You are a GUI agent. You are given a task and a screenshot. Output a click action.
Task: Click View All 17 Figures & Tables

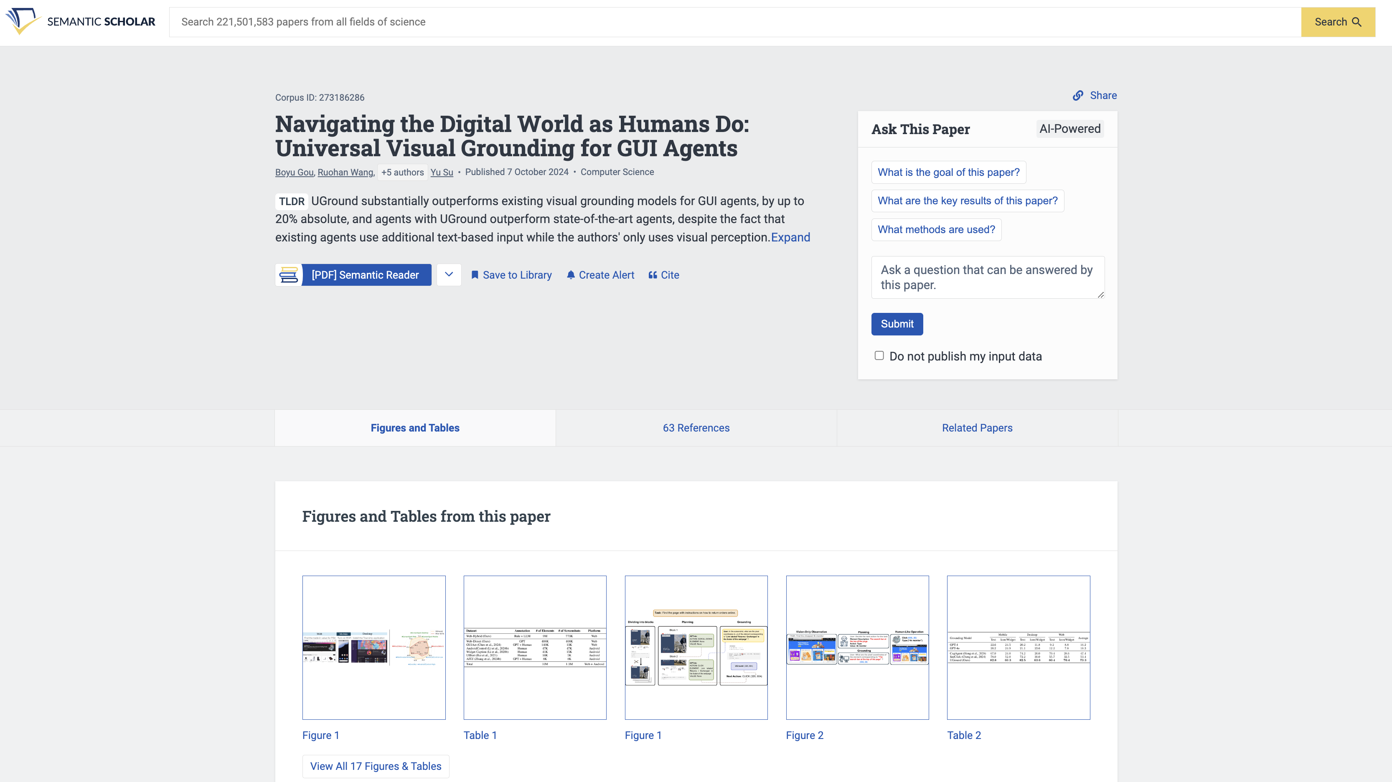click(x=376, y=766)
